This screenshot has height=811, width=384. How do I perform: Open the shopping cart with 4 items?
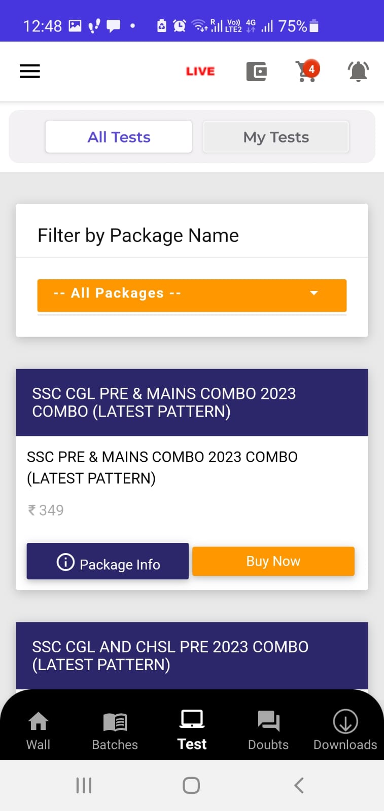coord(307,71)
